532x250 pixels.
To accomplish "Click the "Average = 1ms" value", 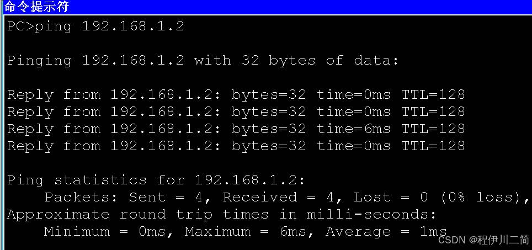I will (386, 231).
